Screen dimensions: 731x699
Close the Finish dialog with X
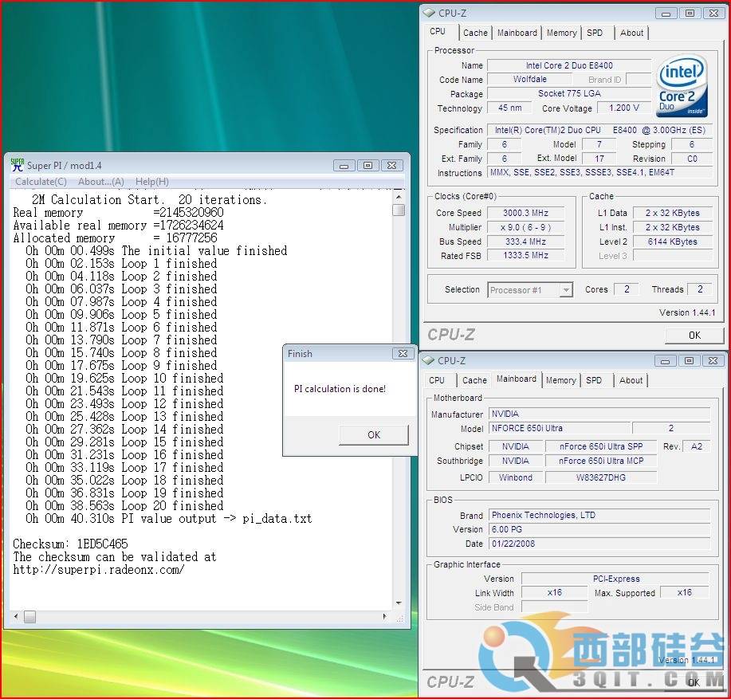(x=403, y=354)
